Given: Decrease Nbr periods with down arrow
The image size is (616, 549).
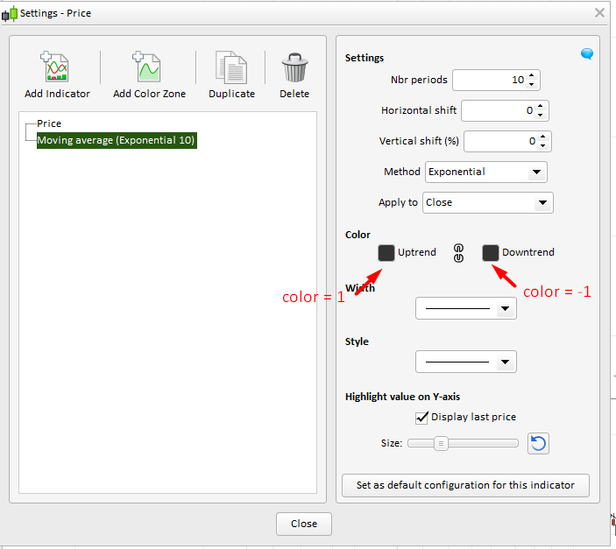Looking at the screenshot, I should point(532,84).
